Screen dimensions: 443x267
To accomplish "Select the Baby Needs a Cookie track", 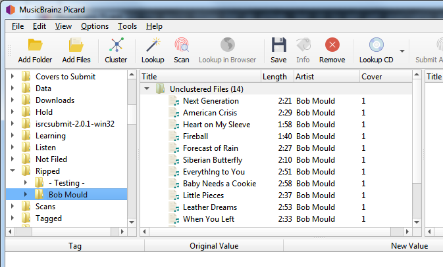I will pos(219,184).
